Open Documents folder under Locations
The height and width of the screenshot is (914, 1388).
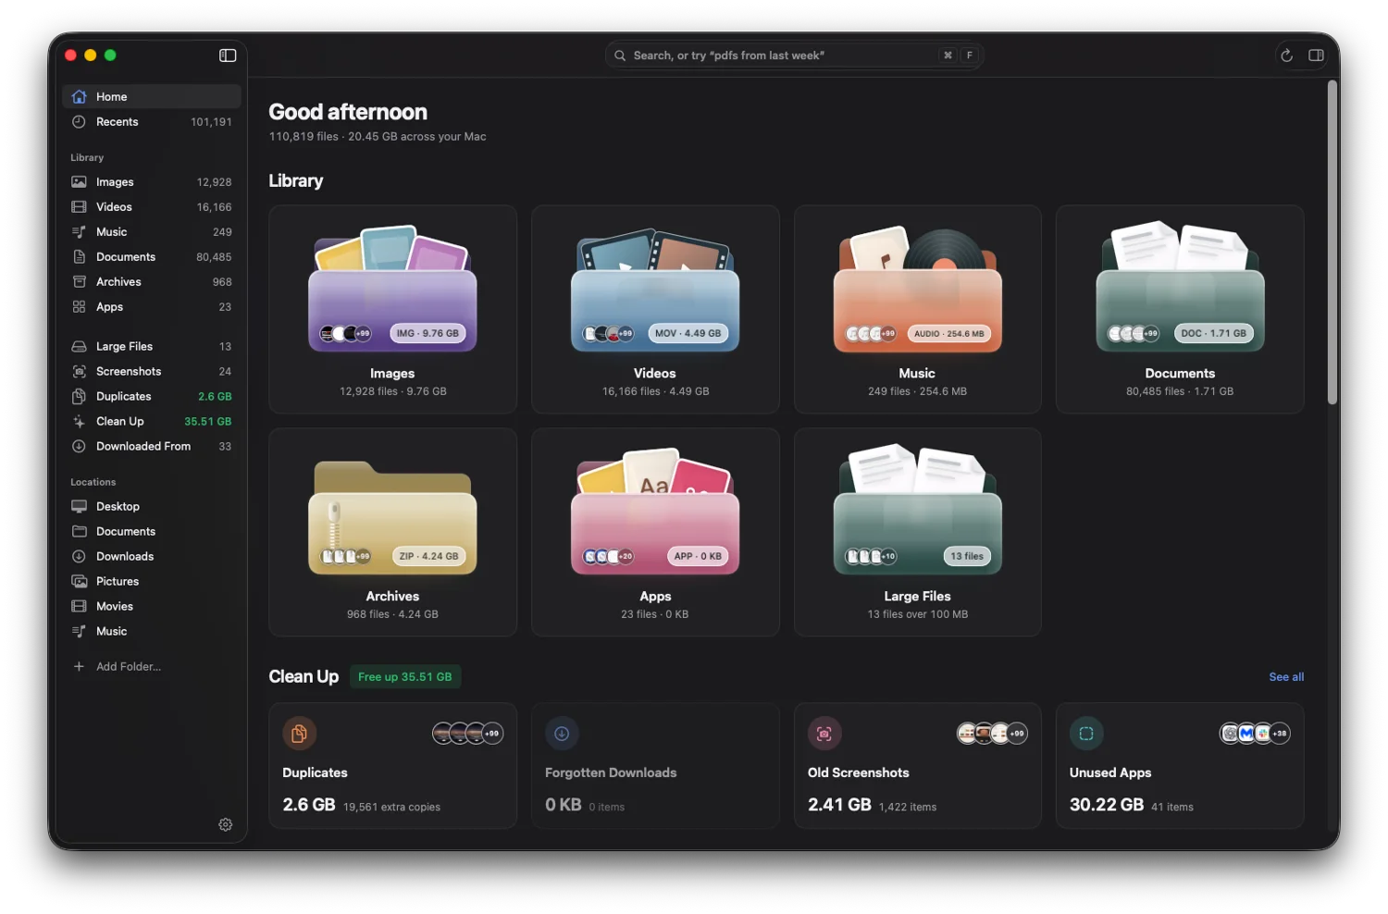coord(152,531)
